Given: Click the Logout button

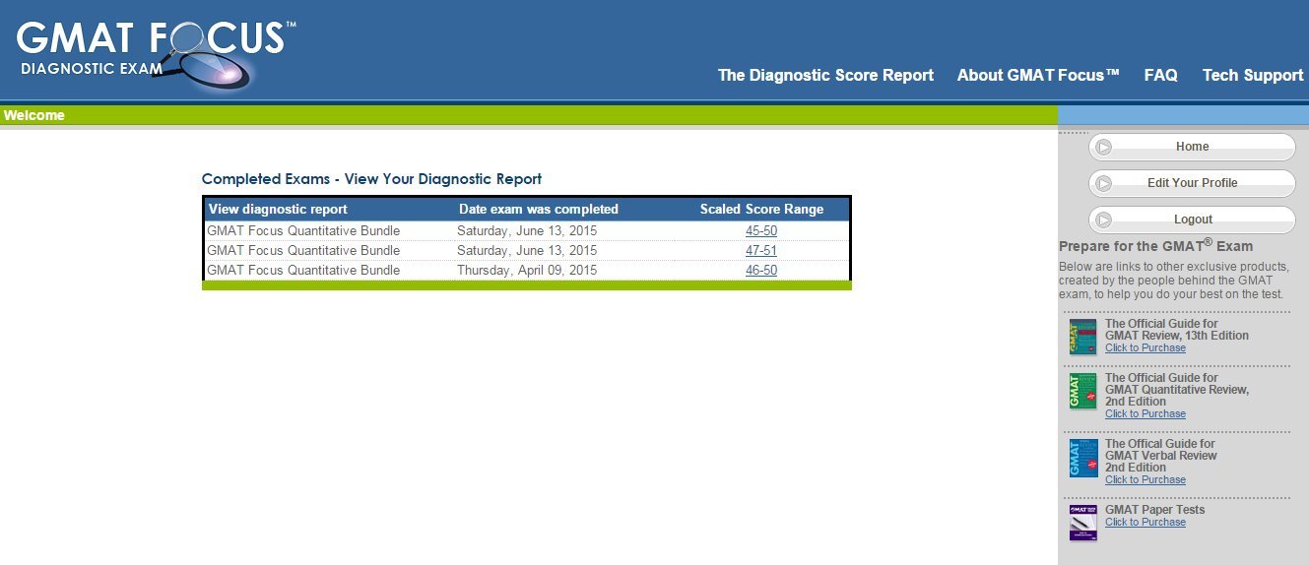Looking at the screenshot, I should pos(1192,220).
